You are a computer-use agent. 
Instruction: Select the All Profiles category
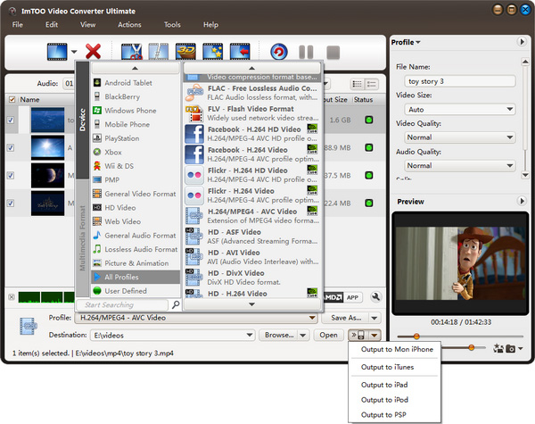point(136,277)
